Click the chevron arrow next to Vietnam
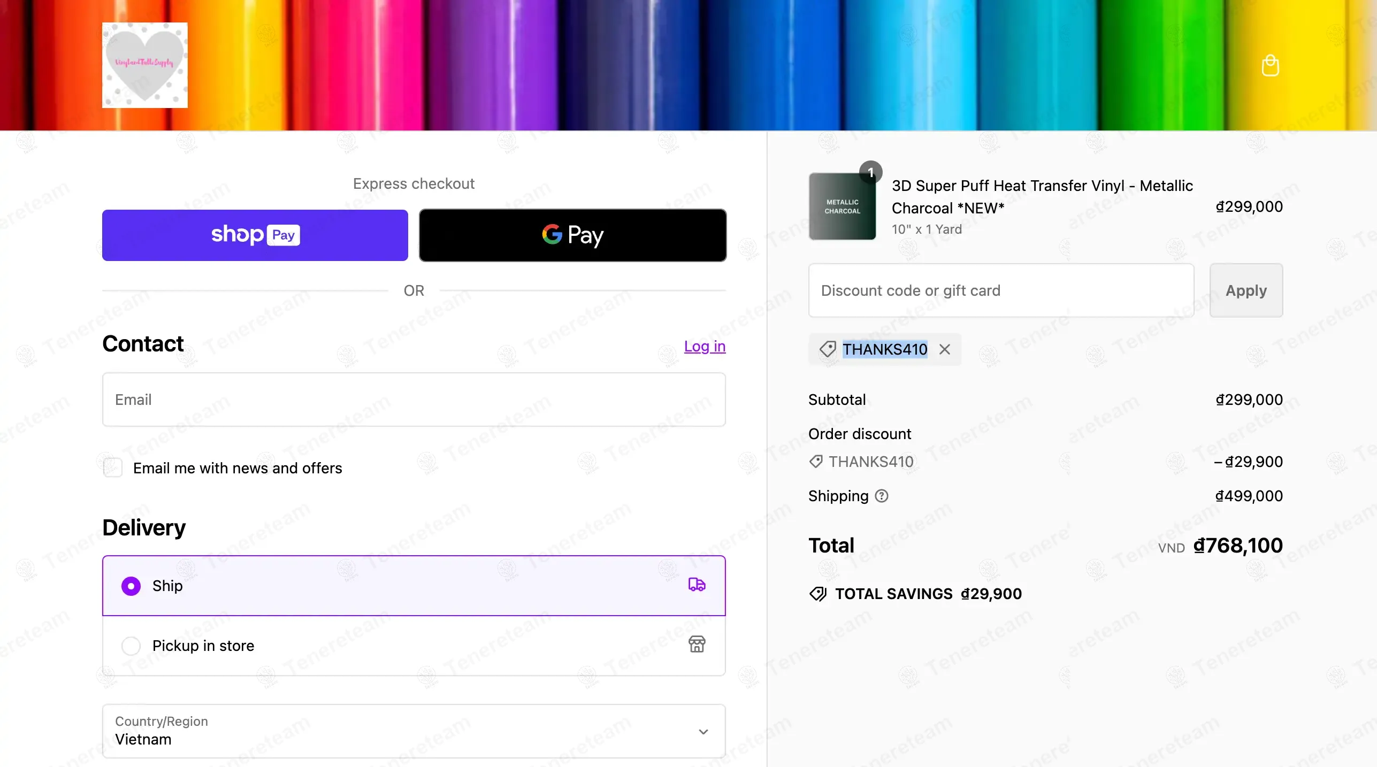 (703, 732)
